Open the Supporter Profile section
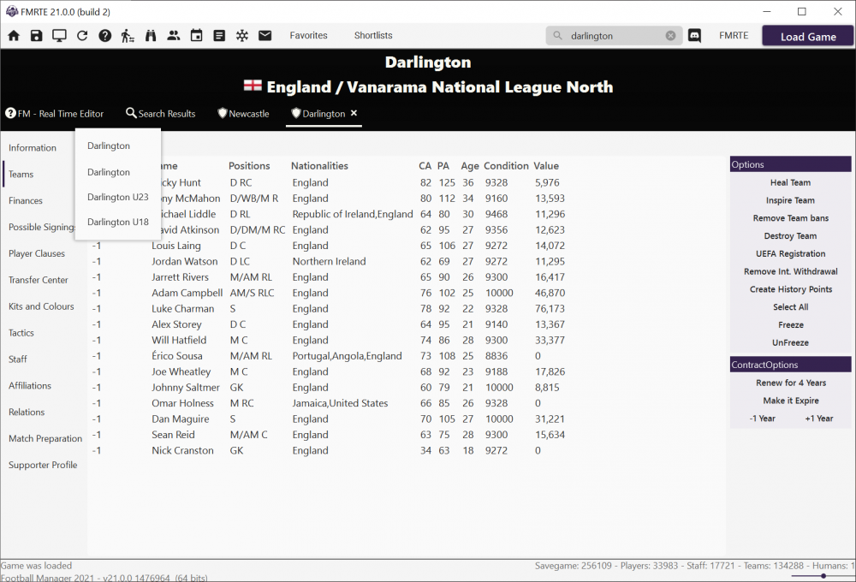The width and height of the screenshot is (856, 582). tap(43, 465)
